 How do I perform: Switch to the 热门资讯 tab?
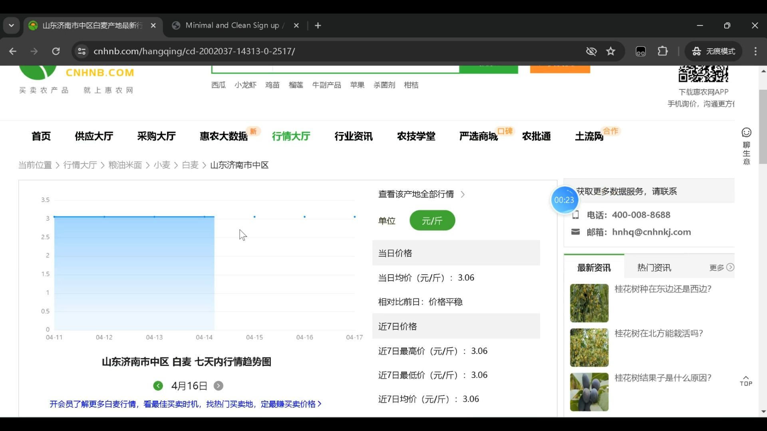[x=654, y=268]
